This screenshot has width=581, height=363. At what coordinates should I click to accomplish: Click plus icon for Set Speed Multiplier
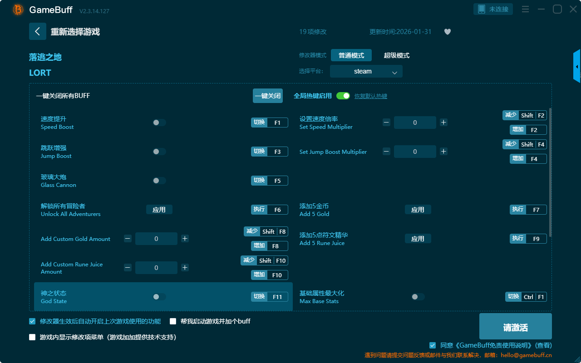[x=443, y=123]
